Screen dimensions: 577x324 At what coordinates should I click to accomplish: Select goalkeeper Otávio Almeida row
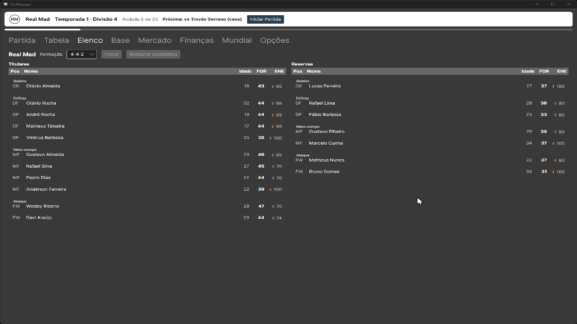(147, 86)
